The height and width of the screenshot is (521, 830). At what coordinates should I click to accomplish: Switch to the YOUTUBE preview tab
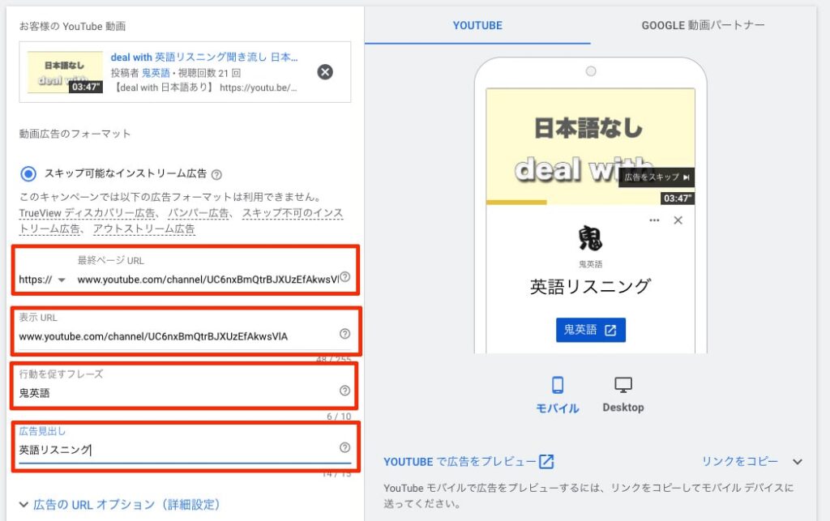[477, 25]
